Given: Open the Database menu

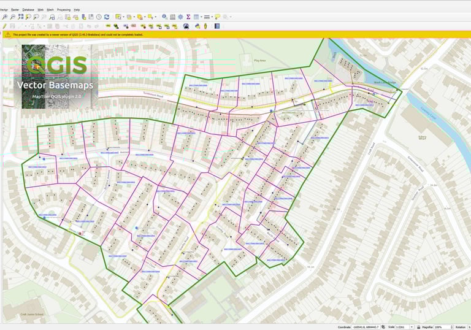Looking at the screenshot, I should [28, 10].
